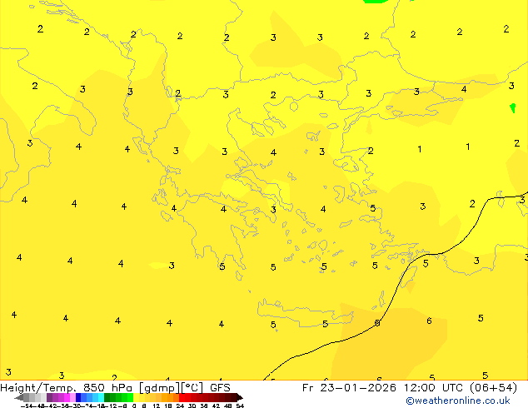Open the weatheronline.co.uk copyright link
Viewport: 528px width, 408px height.
[x=458, y=401]
